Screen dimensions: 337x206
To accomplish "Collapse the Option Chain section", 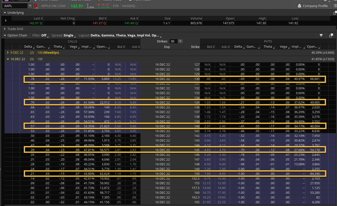I will [x=5, y=35].
